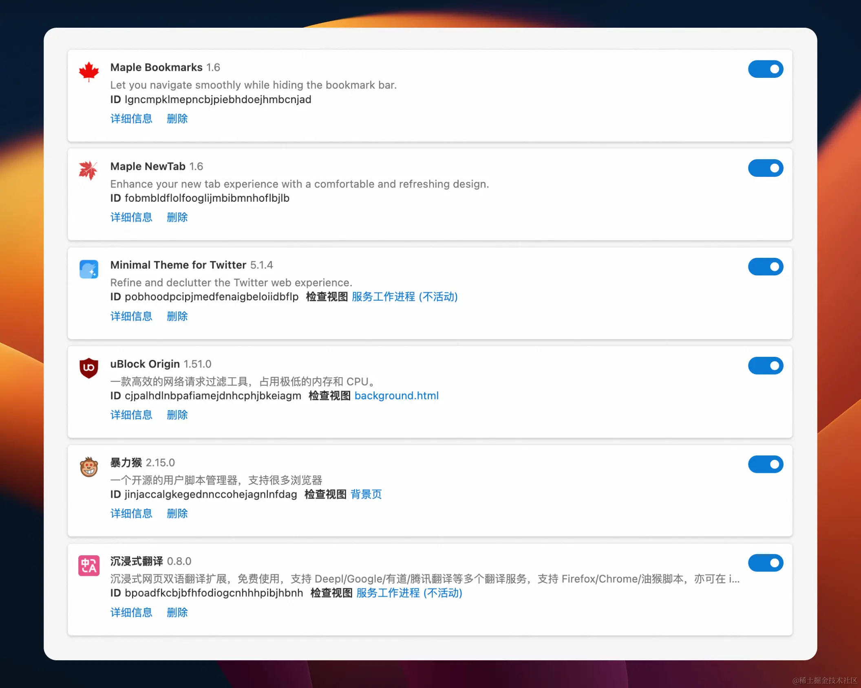This screenshot has width=861, height=688.
Task: Click ID pobhoodpcipjmedfenaigbeloiidbflp text
Action: (x=204, y=297)
